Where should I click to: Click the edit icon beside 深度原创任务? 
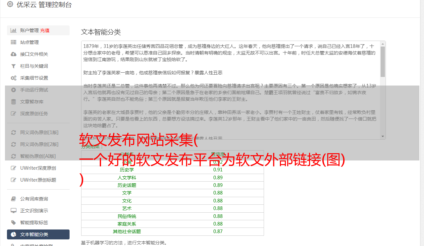coord(14,114)
